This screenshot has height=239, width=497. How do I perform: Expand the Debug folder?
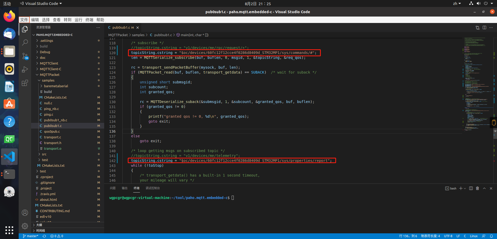(68, 52)
